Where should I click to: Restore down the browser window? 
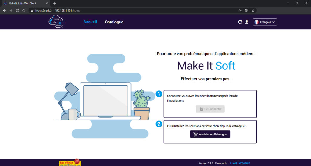point(297,3)
